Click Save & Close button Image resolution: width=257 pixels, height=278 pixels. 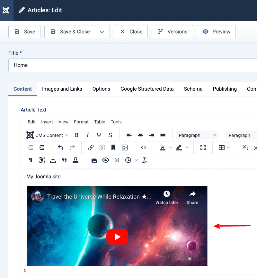[x=69, y=32]
